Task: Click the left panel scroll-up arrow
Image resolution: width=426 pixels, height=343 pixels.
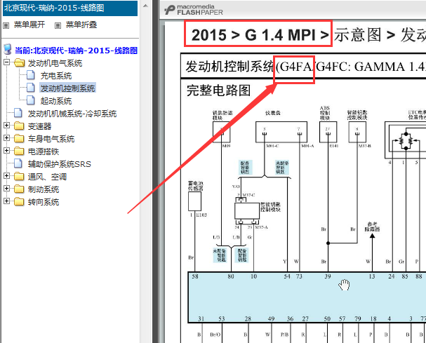Action: 145,6
